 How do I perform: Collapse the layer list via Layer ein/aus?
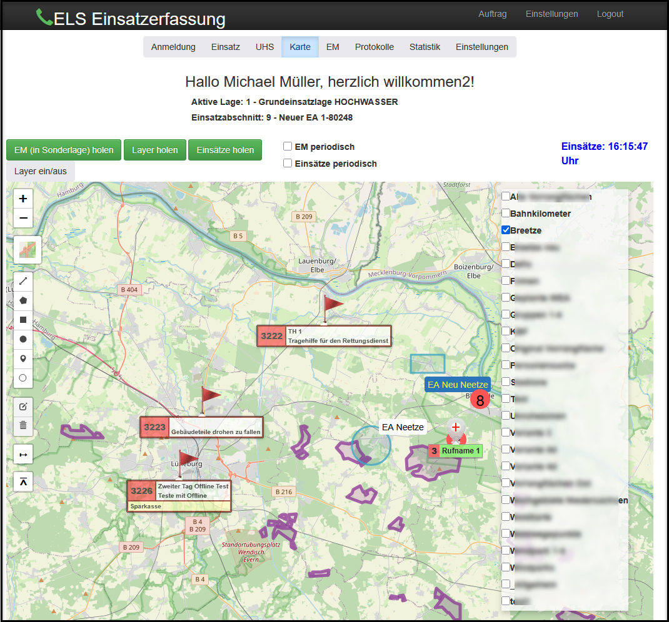(41, 171)
